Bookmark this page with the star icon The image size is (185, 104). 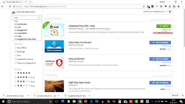[x=144, y=6]
